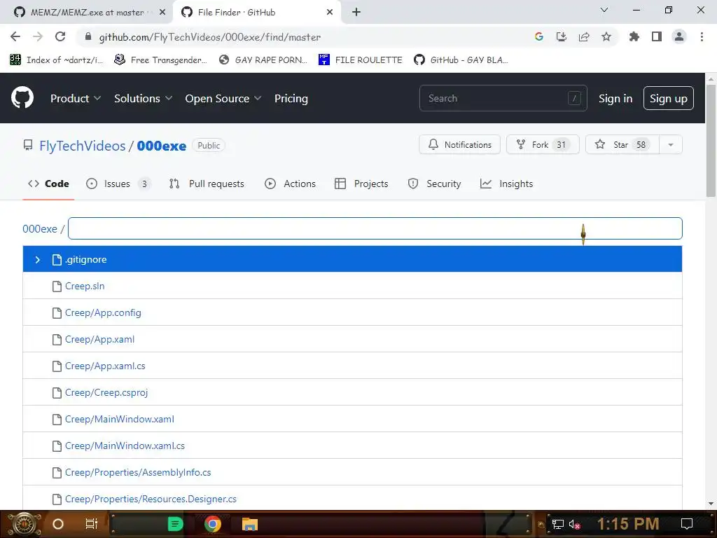Open Creep/MainWindow.xaml file
This screenshot has height=538, width=717.
119,419
